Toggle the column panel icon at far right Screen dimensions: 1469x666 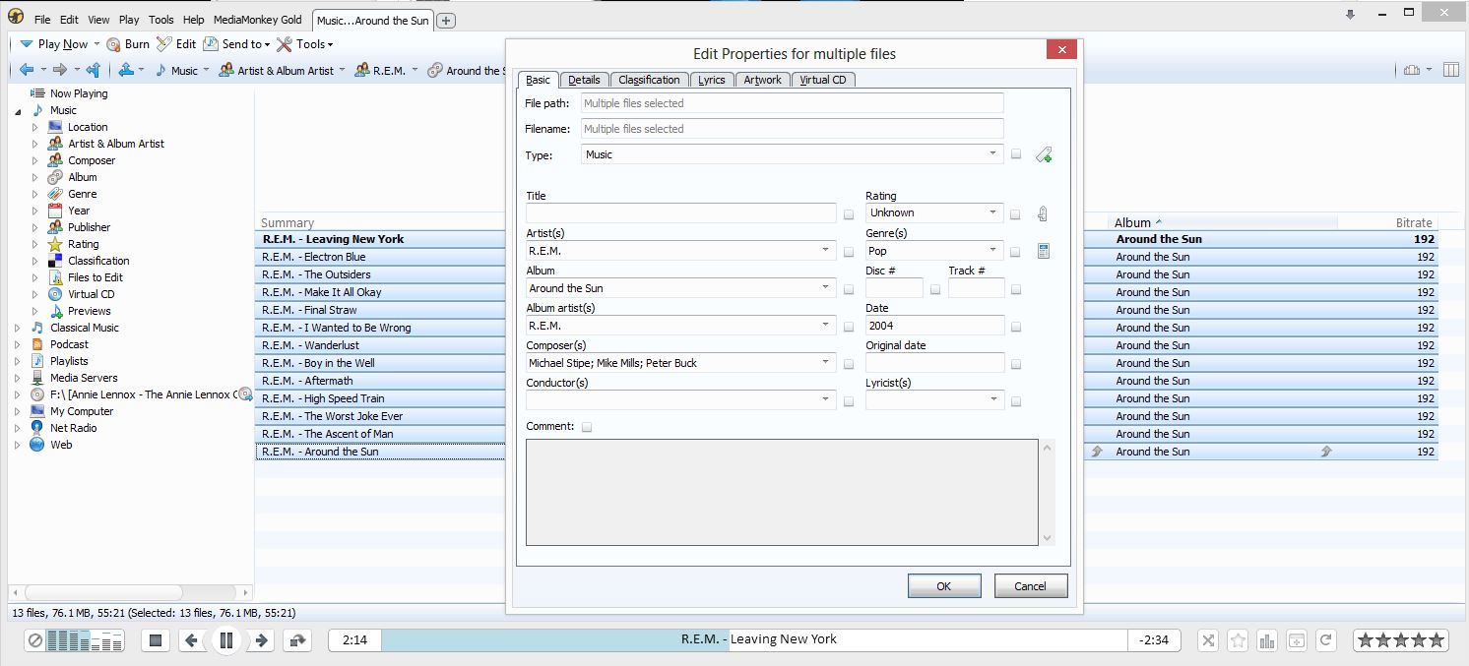(1451, 70)
